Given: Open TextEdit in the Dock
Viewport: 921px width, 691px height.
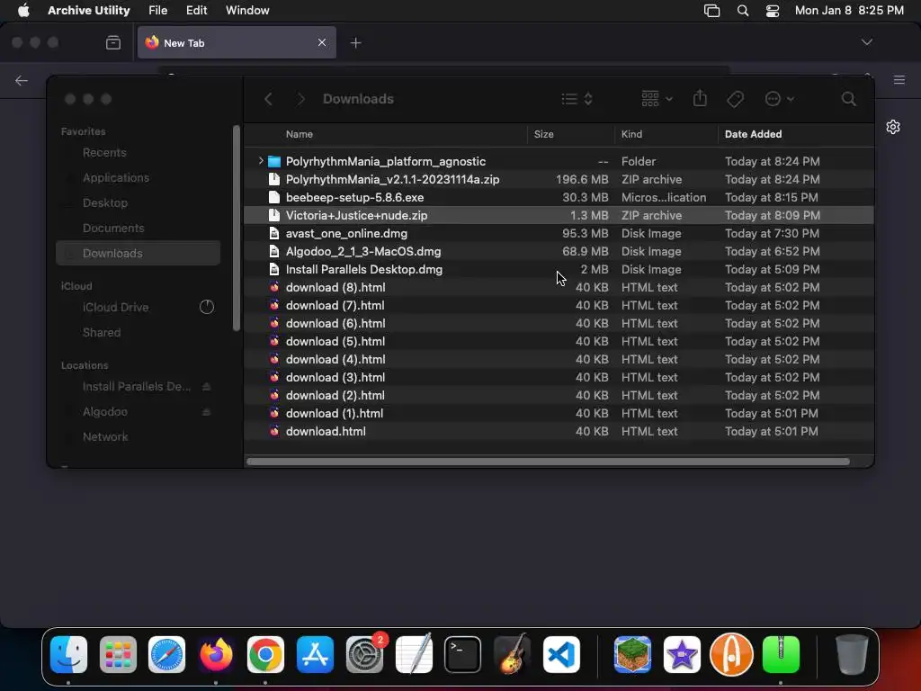Looking at the screenshot, I should [x=414, y=654].
